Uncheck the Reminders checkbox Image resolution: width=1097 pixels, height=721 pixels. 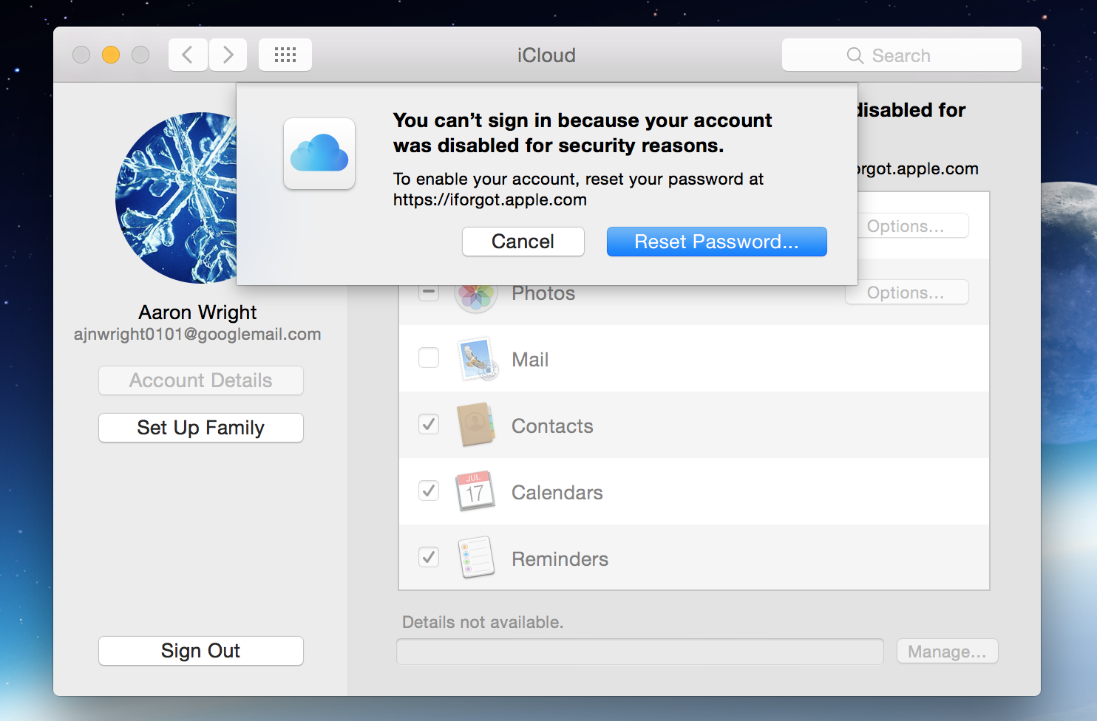coord(429,557)
